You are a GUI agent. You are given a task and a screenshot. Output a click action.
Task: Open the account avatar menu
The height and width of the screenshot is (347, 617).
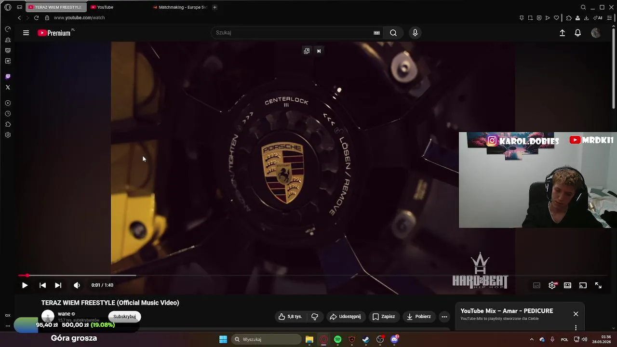click(x=596, y=33)
